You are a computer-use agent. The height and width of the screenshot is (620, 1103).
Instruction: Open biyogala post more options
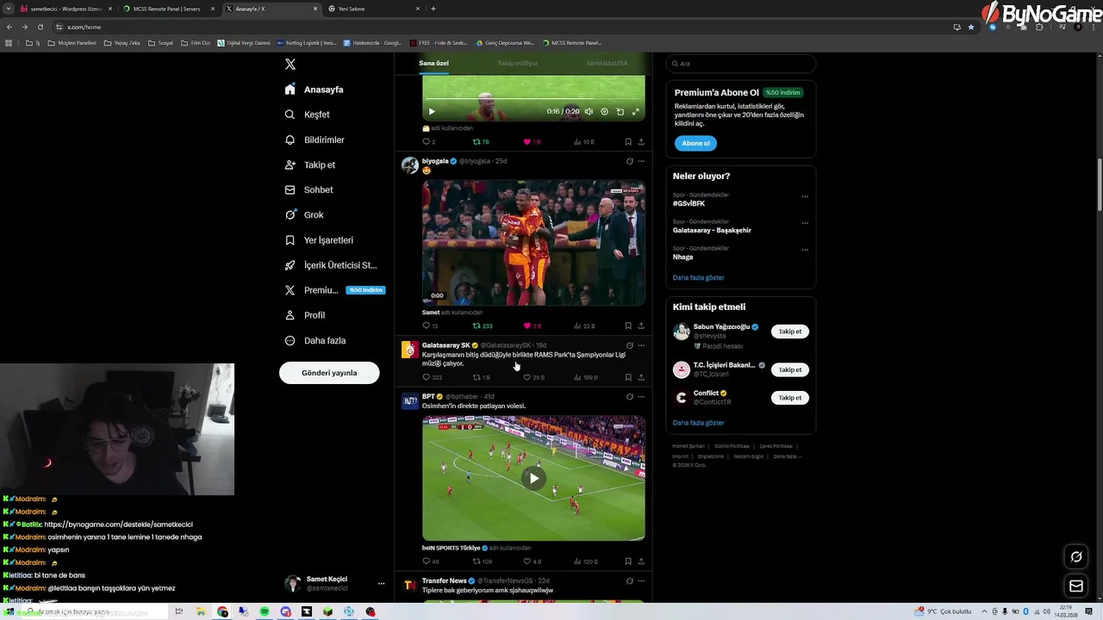(x=641, y=161)
